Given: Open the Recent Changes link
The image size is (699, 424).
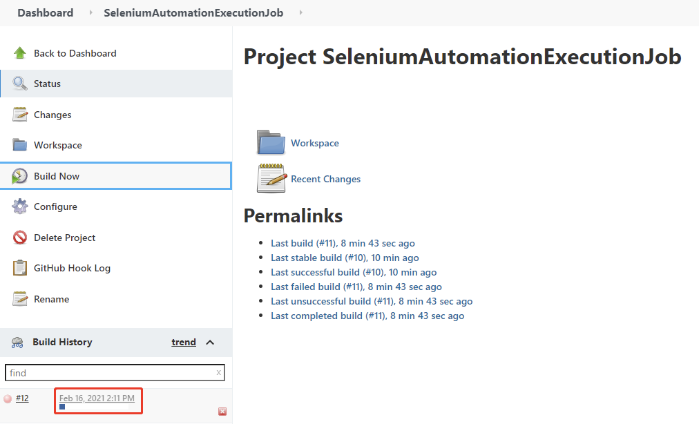Looking at the screenshot, I should point(325,179).
